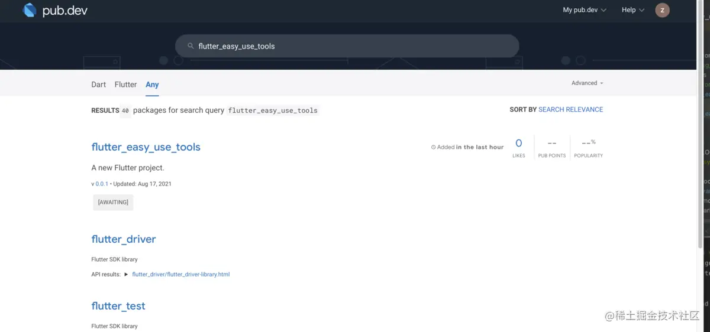Click the search magnifier icon
The width and height of the screenshot is (710, 332).
pos(191,46)
